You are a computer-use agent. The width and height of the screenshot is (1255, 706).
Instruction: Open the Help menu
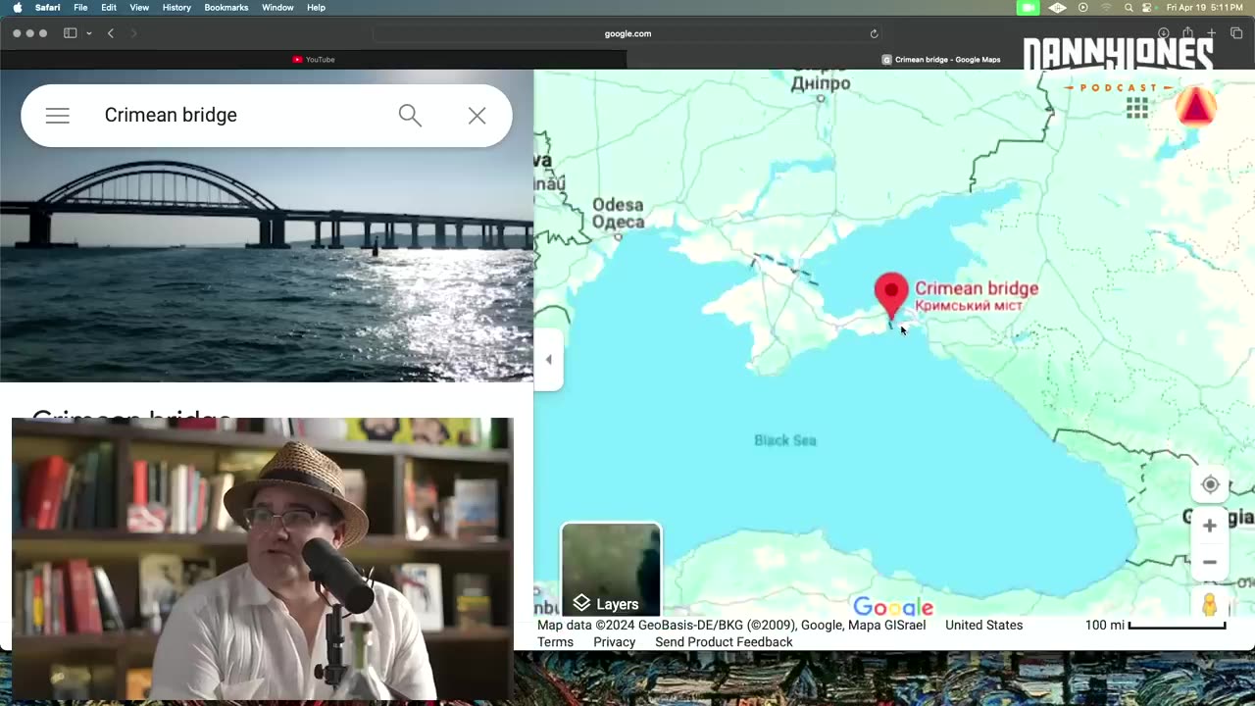(x=316, y=7)
